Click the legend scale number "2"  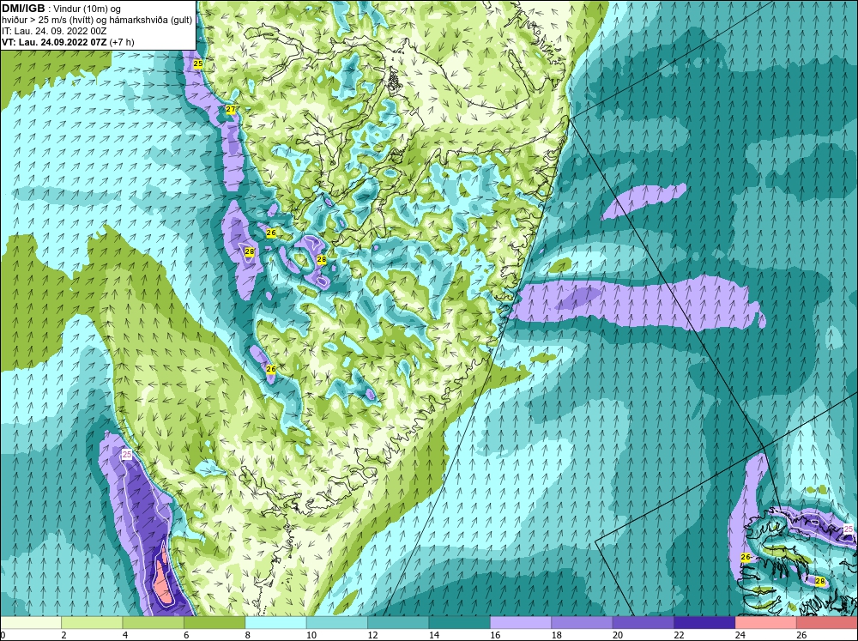click(x=64, y=635)
